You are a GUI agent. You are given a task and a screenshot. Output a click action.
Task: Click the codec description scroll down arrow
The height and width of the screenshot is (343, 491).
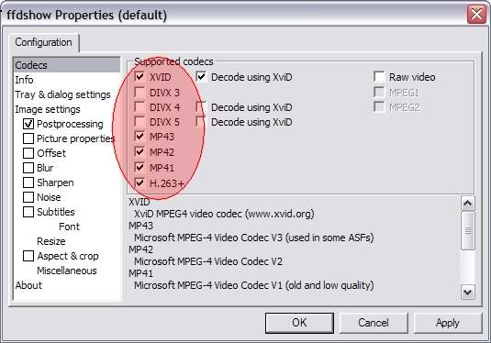(x=468, y=293)
